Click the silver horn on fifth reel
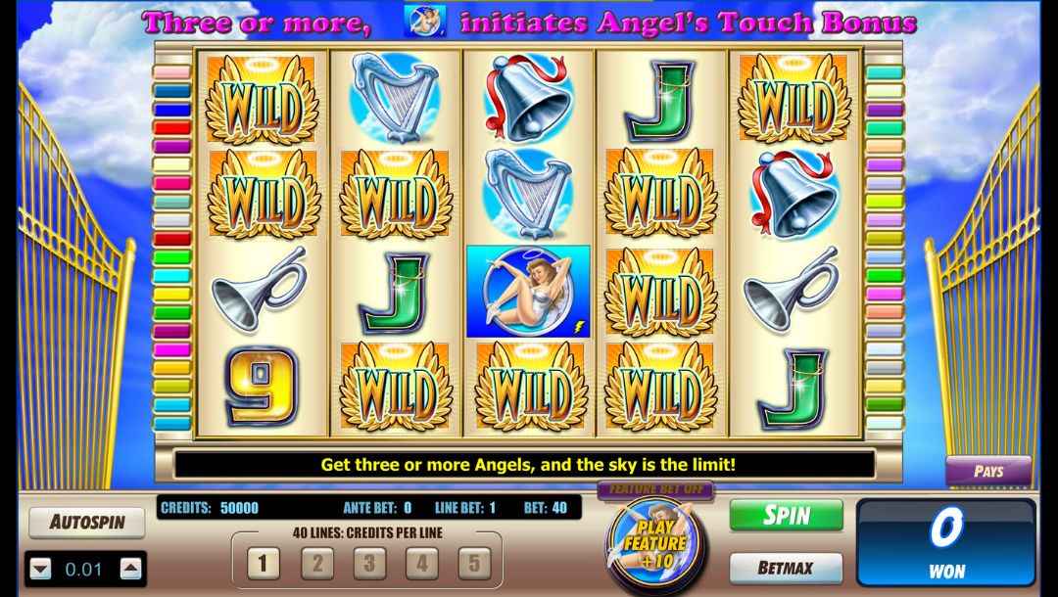The width and height of the screenshot is (1058, 597). point(792,289)
